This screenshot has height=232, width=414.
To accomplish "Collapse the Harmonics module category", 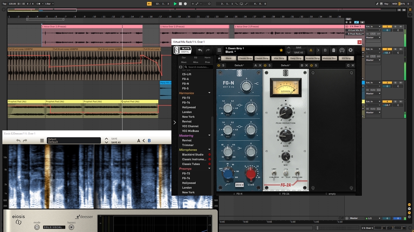I will pos(210,93).
